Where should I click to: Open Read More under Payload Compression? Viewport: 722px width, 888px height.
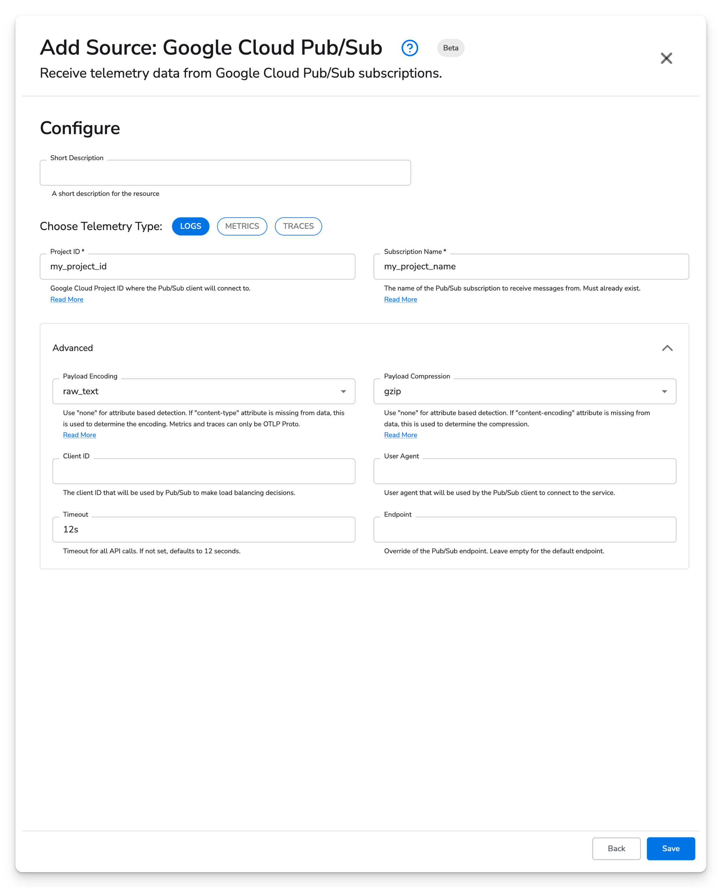[x=400, y=435]
